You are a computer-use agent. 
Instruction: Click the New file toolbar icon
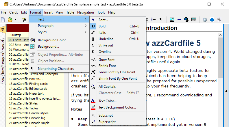point(3,20)
